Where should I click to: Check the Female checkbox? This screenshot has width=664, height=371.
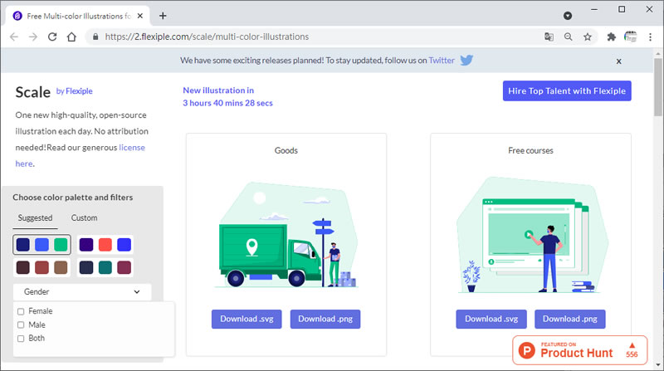pyautogui.click(x=21, y=311)
